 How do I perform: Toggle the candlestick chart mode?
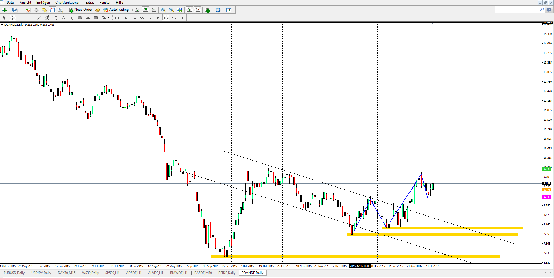pyautogui.click(x=146, y=10)
